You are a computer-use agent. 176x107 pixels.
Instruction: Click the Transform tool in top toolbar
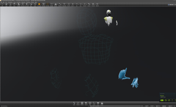85,5
